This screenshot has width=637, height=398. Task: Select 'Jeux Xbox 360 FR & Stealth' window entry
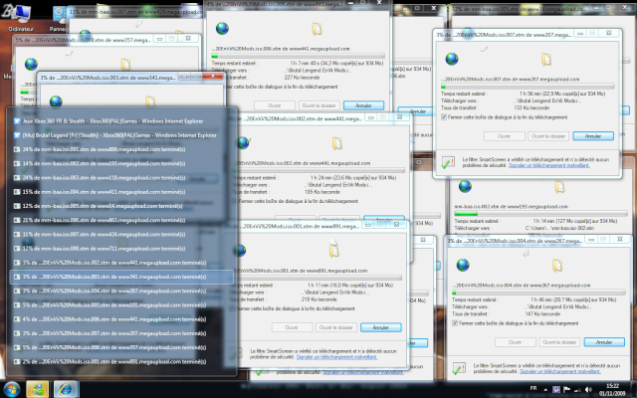[x=121, y=121]
